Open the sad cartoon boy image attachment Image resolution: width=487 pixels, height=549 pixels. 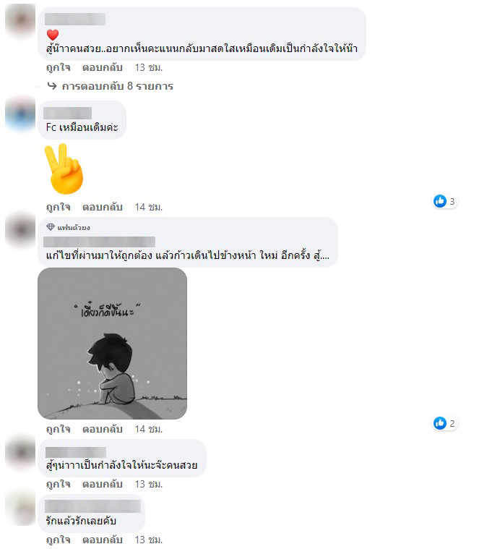click(112, 344)
